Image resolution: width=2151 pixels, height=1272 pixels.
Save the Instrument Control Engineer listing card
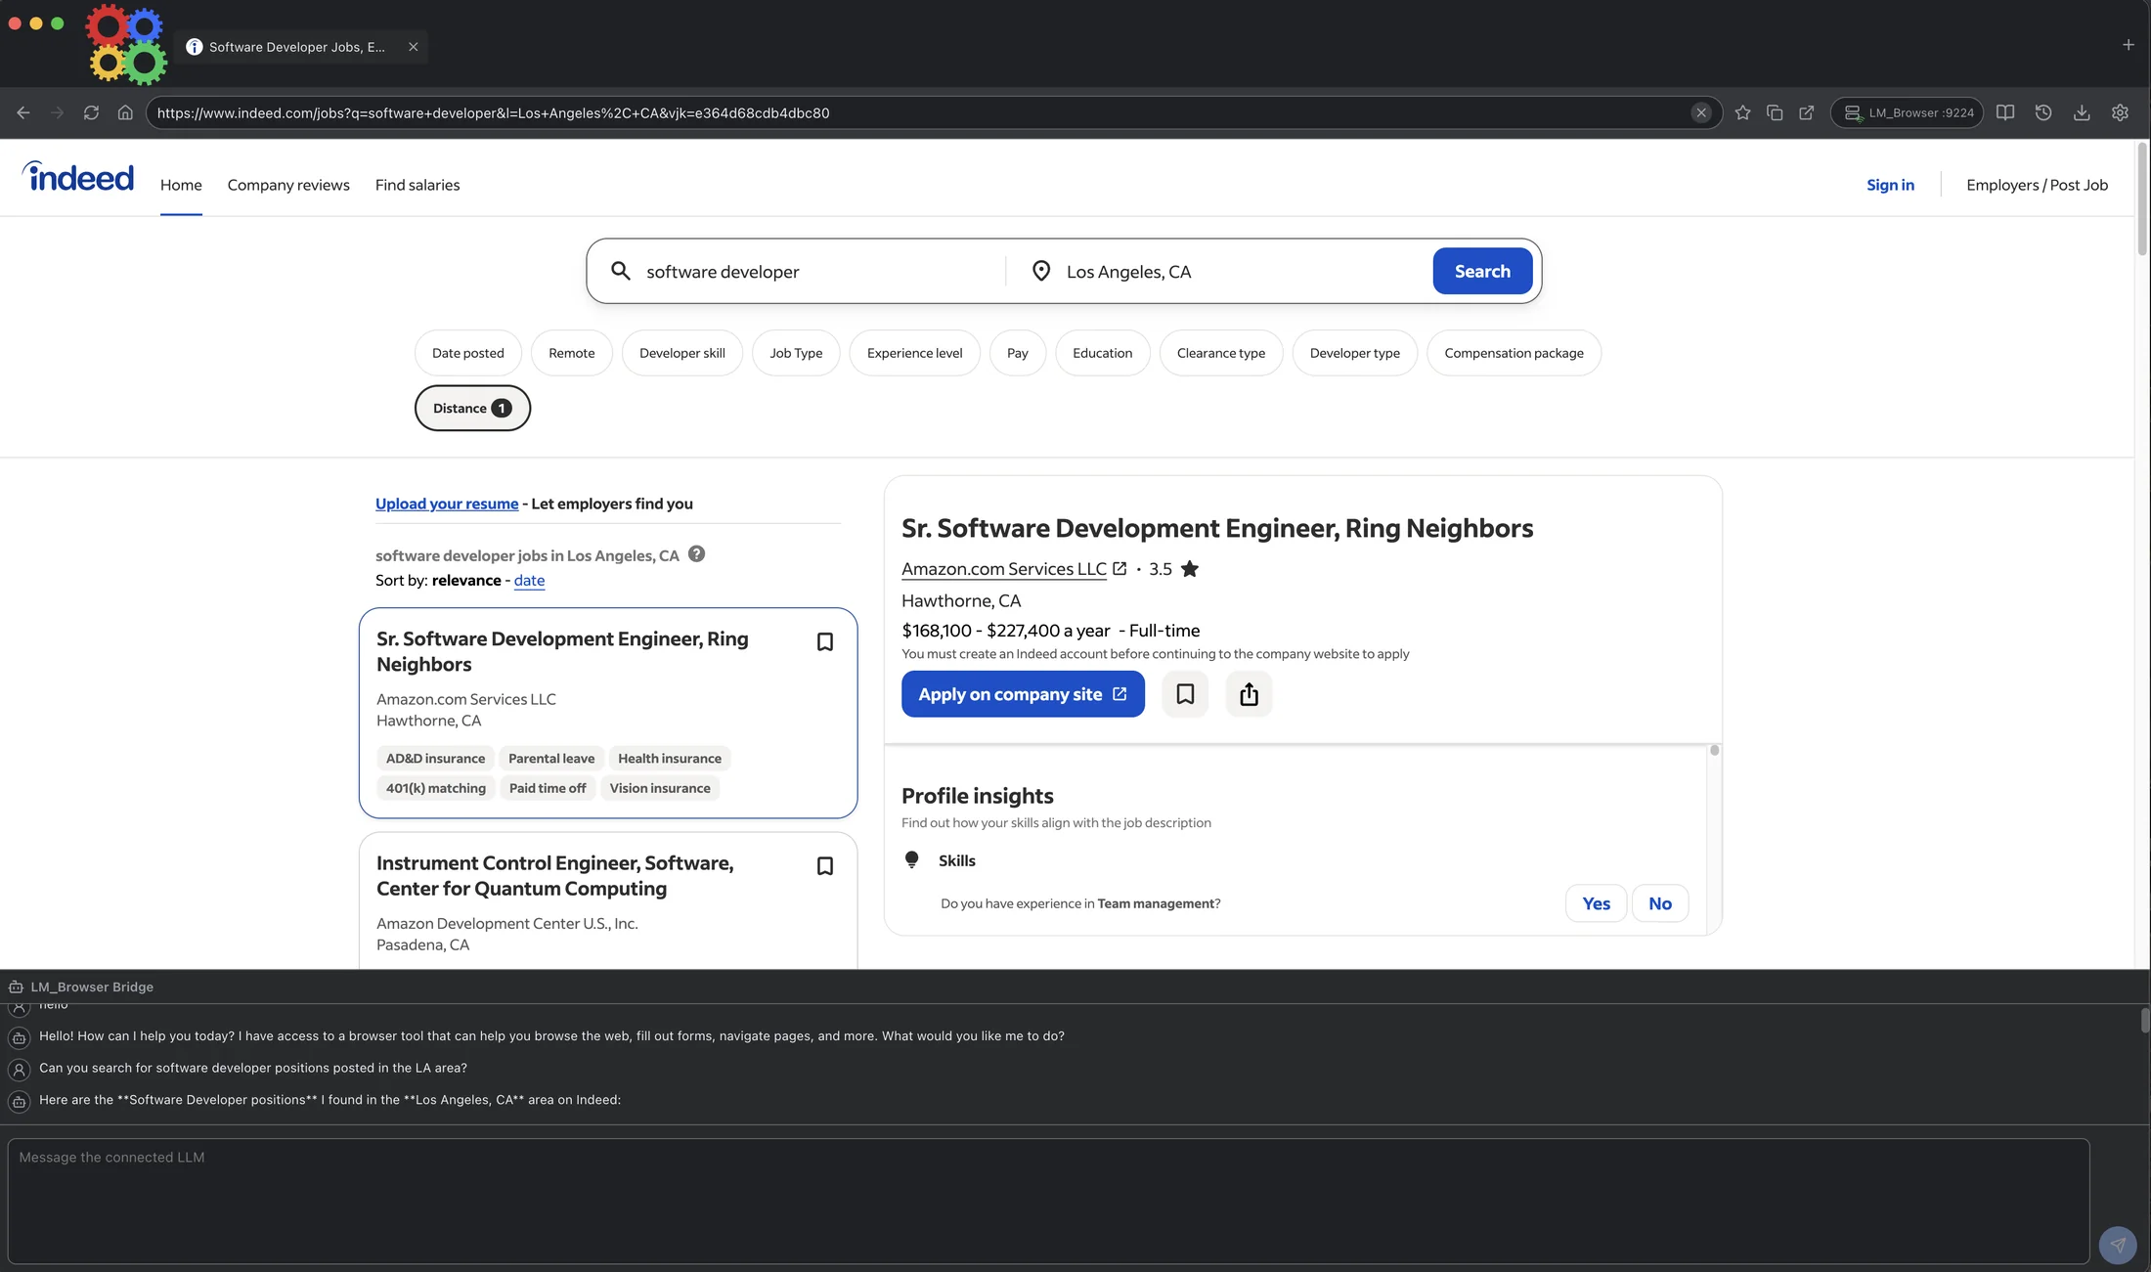tap(824, 866)
